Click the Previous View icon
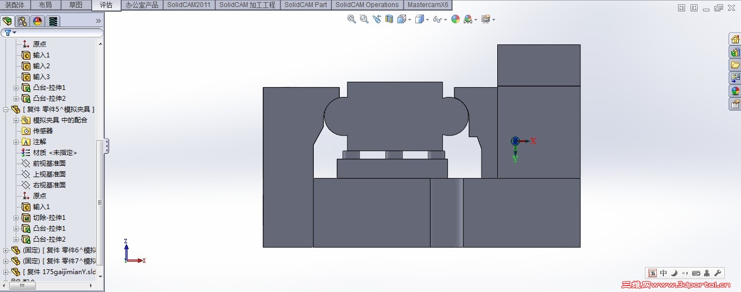Viewport: 741px width, 292px height. pyautogui.click(x=377, y=19)
